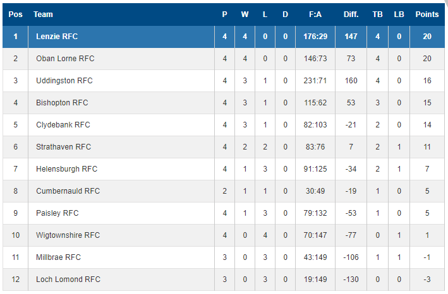Click the Pos column header
The image size is (448, 294).
(x=15, y=15)
